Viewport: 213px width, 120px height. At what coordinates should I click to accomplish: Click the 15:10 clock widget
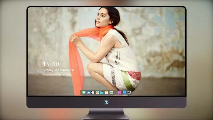click(x=51, y=64)
